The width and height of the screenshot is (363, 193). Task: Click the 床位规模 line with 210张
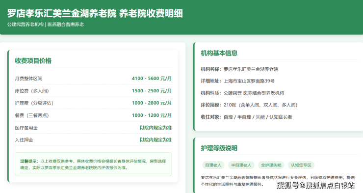click(x=249, y=105)
